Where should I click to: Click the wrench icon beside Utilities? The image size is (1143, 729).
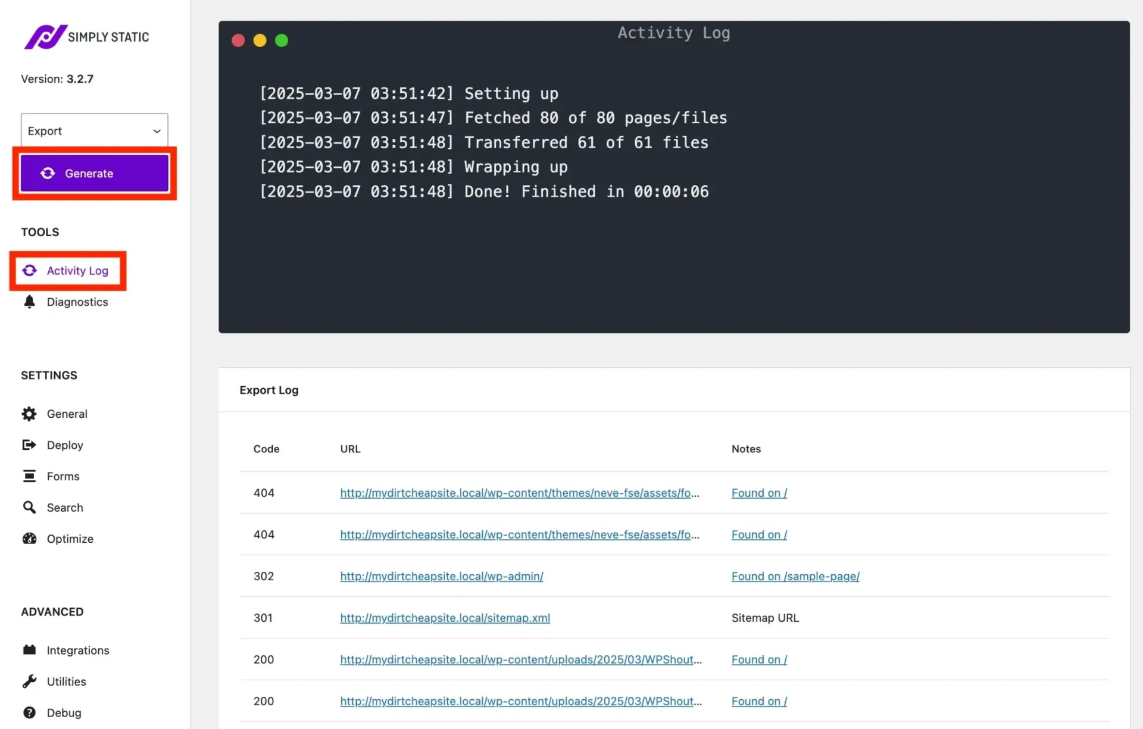(29, 681)
